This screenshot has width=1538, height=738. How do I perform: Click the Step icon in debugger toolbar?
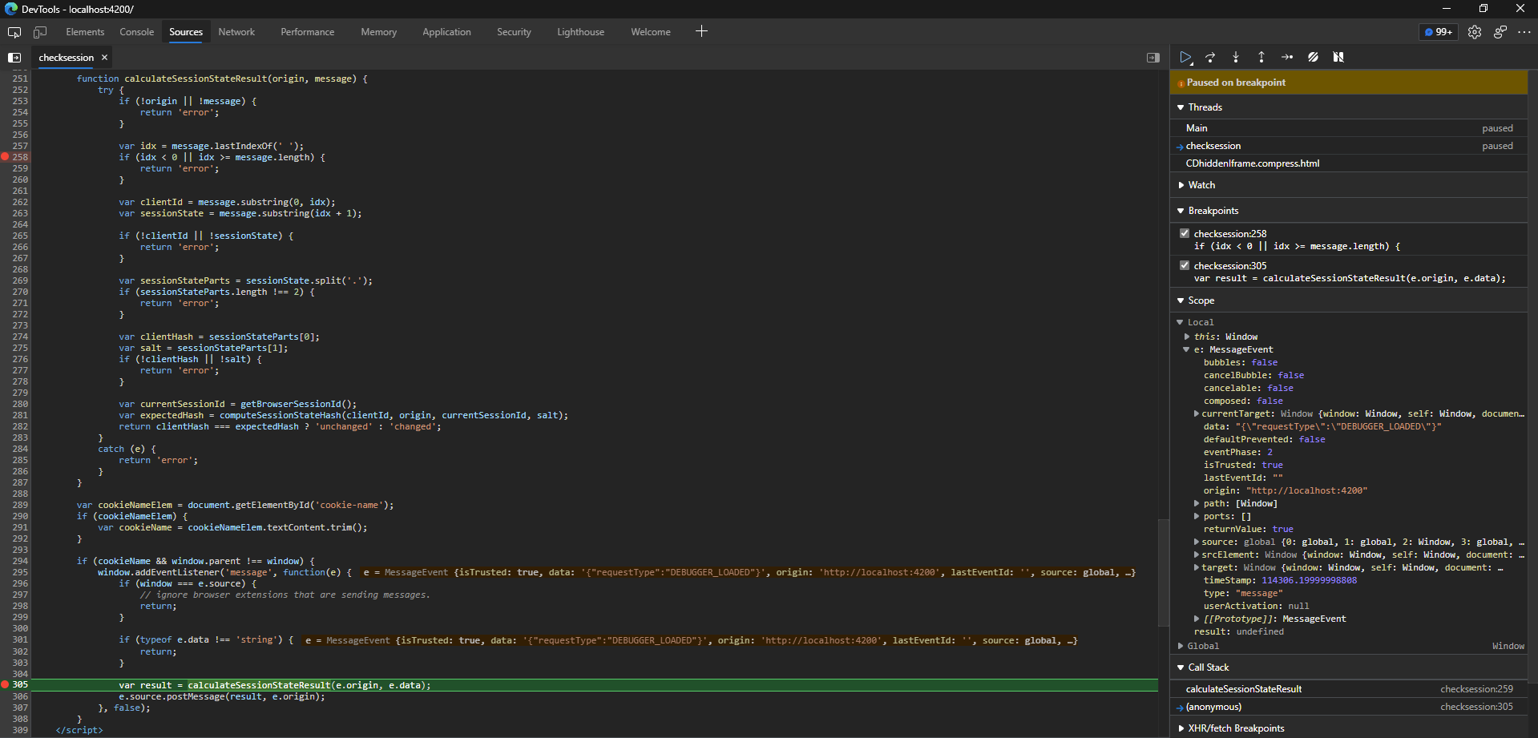click(1287, 57)
